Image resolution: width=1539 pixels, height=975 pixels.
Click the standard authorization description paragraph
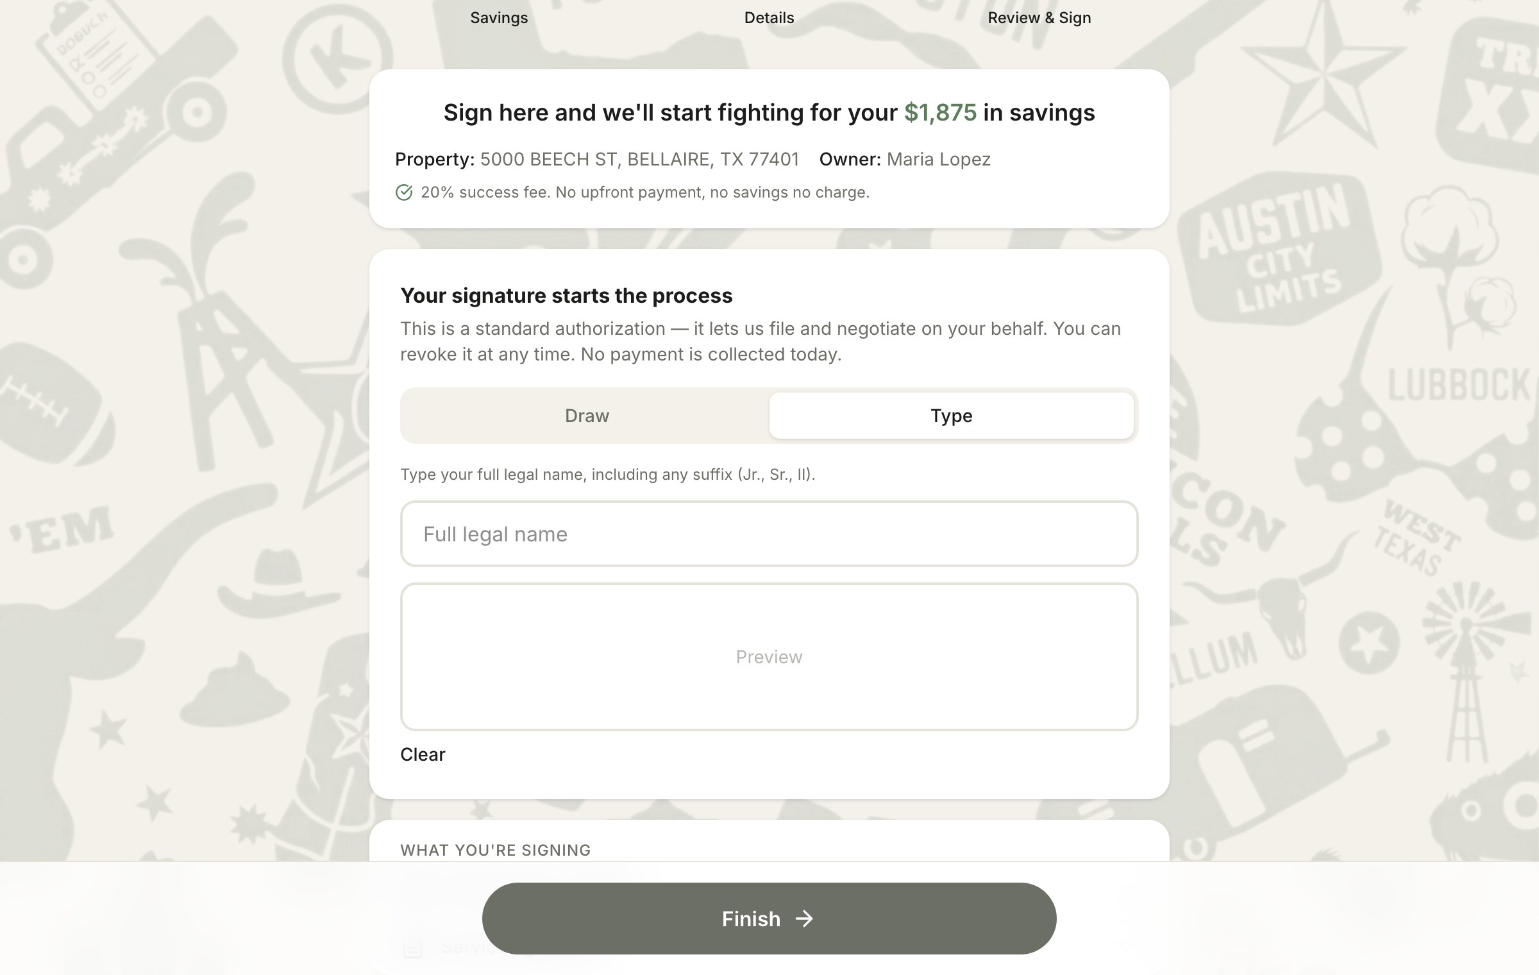pos(761,341)
